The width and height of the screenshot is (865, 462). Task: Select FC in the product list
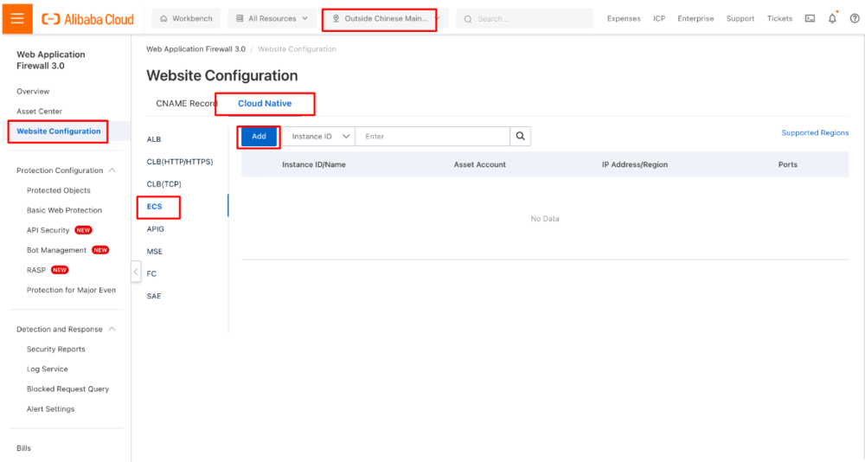pyautogui.click(x=151, y=273)
